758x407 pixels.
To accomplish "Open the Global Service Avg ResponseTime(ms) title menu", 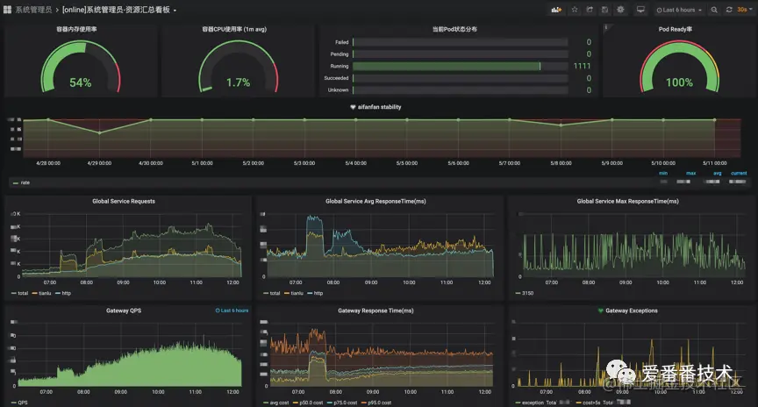I will (x=375, y=201).
